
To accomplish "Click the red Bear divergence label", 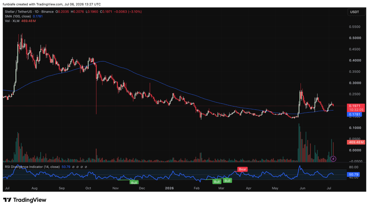I will (243, 169).
